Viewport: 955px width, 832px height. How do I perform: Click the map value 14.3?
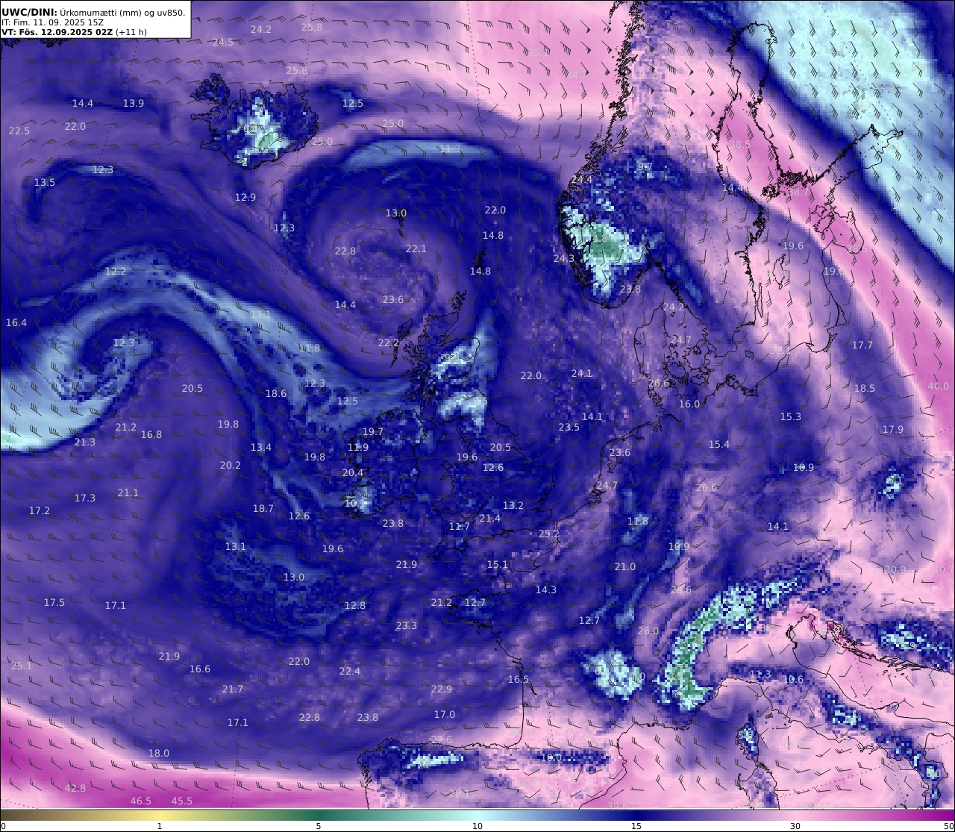click(545, 590)
